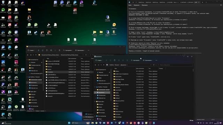The height and width of the screenshot is (125, 223).
Task: Collapse OneDrive - Personal in back Explorer tree
Action: [27, 77]
